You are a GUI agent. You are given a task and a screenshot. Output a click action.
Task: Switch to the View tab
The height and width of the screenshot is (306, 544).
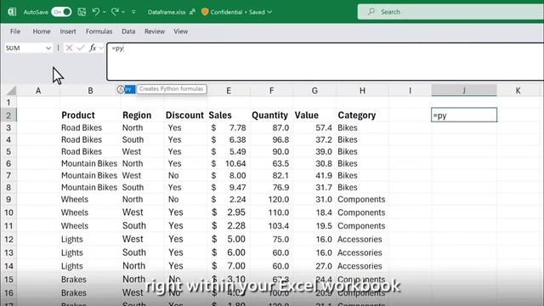tap(181, 31)
